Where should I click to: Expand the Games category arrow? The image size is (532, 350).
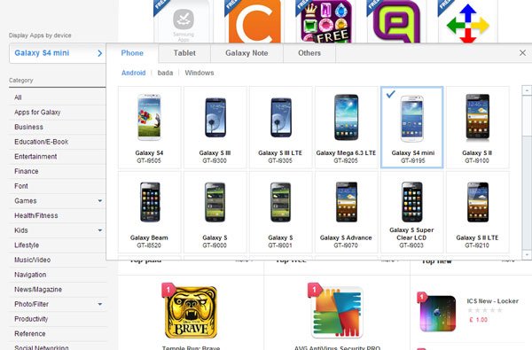pyautogui.click(x=100, y=201)
